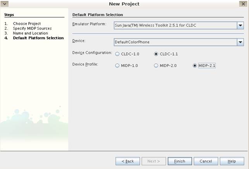Click the Specify MIDP Sources step
The image size is (249, 169).
(x=32, y=29)
